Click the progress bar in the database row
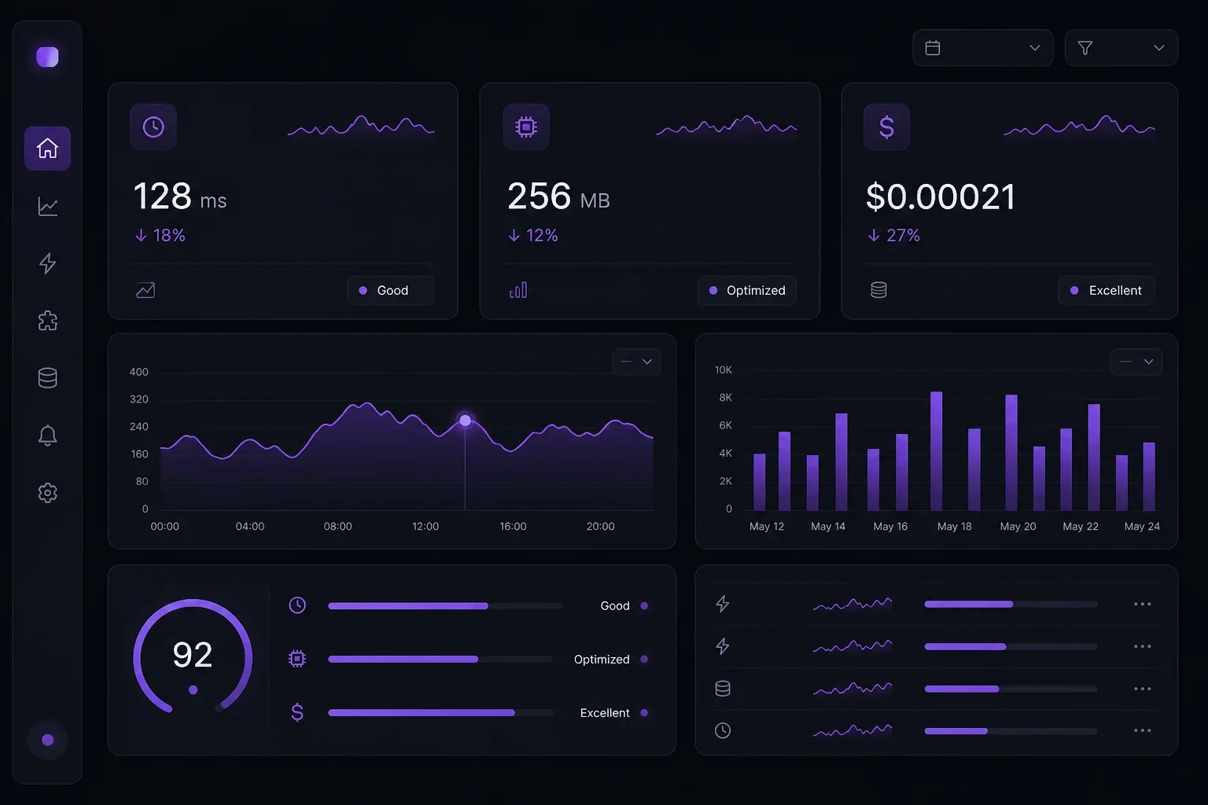1208x805 pixels. [1011, 689]
